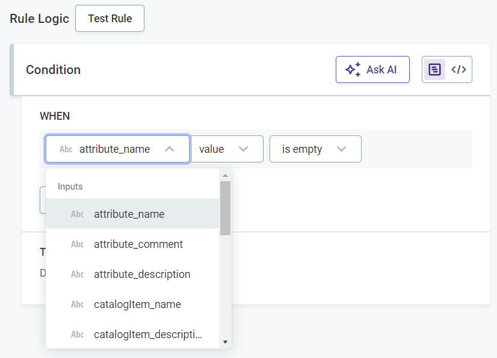
Task: Click the dropdown list scroll down arrow
Action: [x=225, y=342]
